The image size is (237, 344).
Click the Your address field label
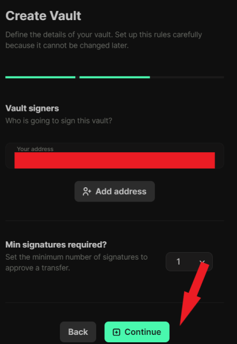pyautogui.click(x=35, y=149)
